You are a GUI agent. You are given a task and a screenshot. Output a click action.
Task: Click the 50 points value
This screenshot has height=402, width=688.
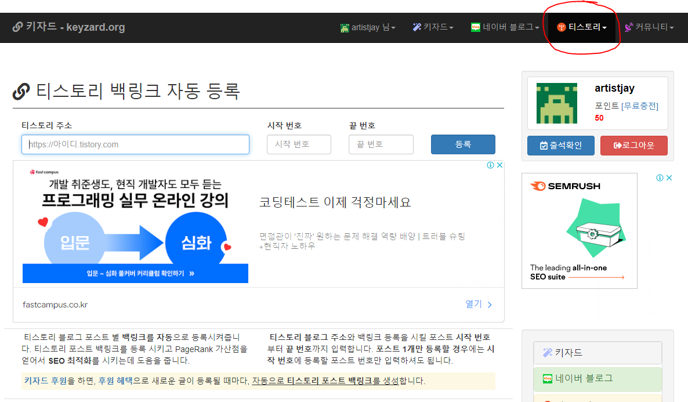[599, 118]
